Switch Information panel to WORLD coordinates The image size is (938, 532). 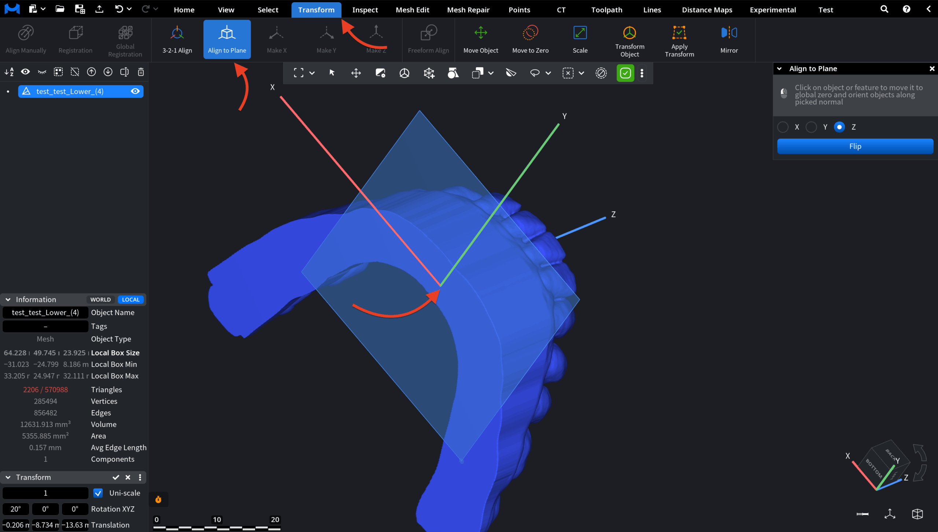[100, 299]
